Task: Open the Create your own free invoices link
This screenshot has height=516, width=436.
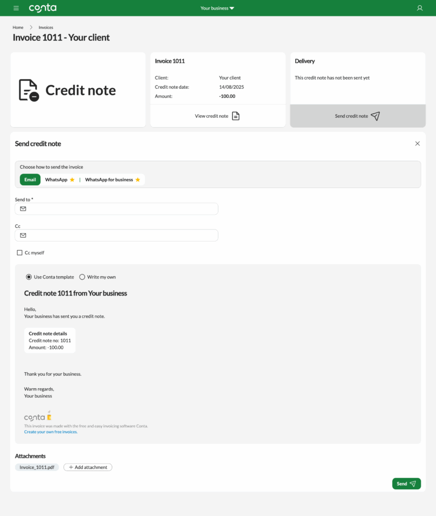Action: click(50, 431)
